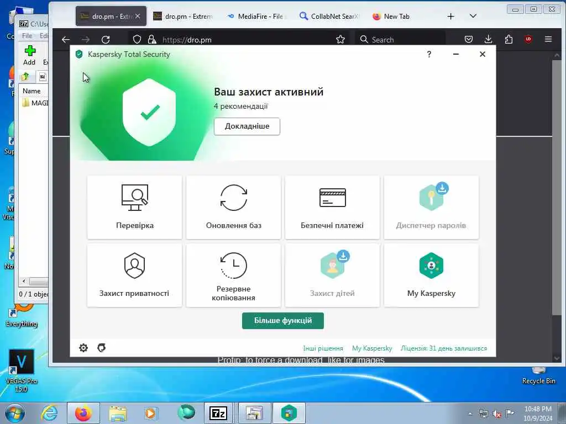Click the Firefox taskbar button

click(x=83, y=413)
